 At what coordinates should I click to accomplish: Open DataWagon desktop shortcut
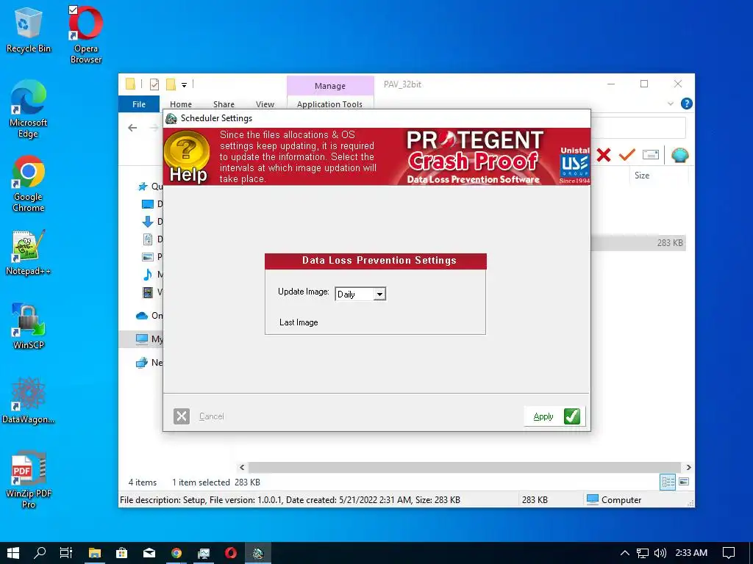[x=29, y=401]
